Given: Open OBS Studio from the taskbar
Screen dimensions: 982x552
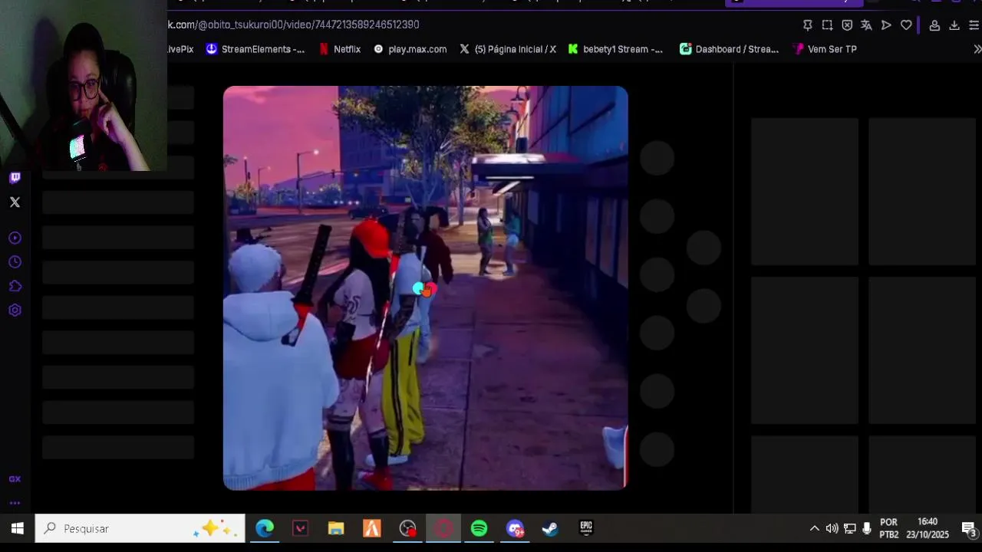Looking at the screenshot, I should click(407, 529).
